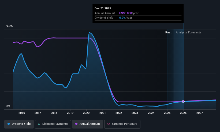Click the Past region label
The height and width of the screenshot is (132, 220).
tap(168, 33)
